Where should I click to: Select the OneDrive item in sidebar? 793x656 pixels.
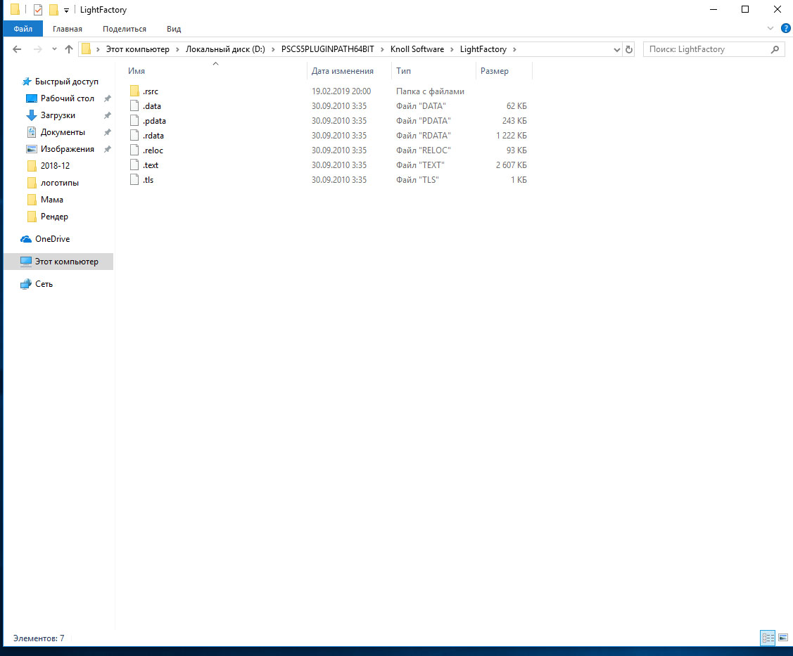52,239
